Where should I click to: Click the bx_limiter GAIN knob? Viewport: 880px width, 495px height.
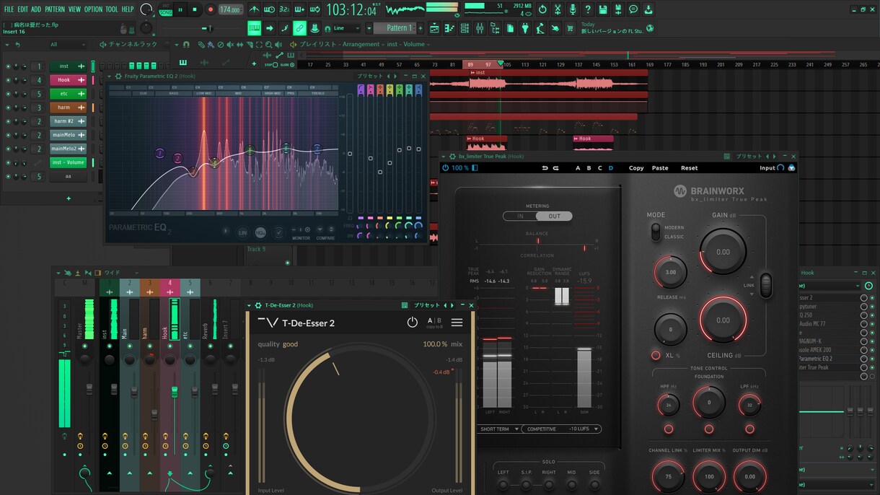tap(723, 252)
